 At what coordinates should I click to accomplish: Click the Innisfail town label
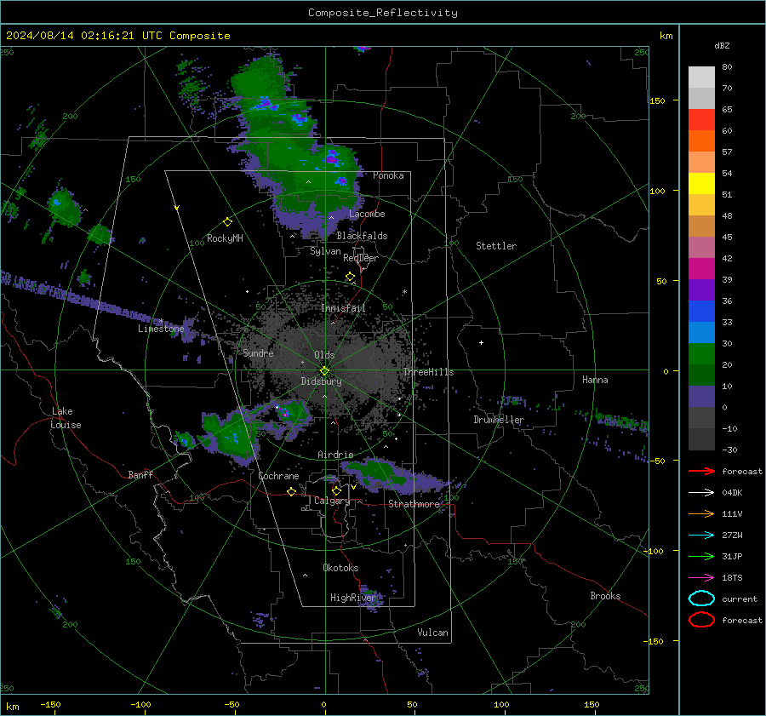coord(344,308)
